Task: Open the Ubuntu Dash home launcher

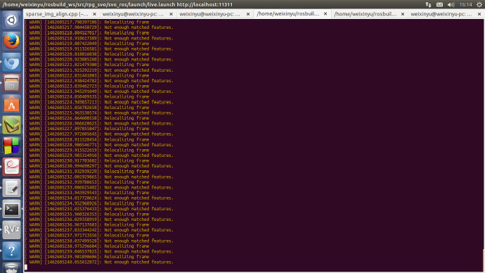Action: click(11, 20)
